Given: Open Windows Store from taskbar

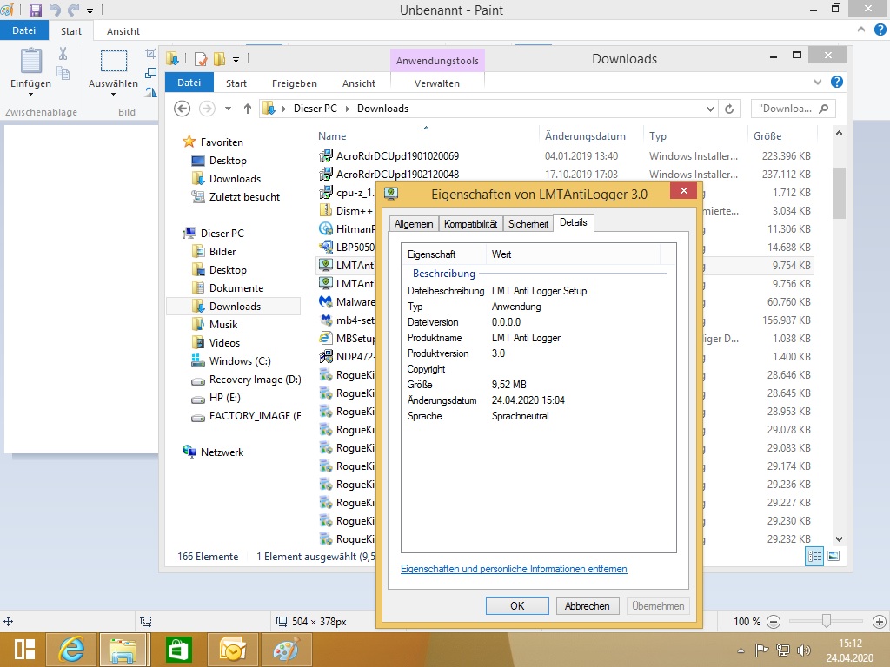Looking at the screenshot, I should [178, 650].
